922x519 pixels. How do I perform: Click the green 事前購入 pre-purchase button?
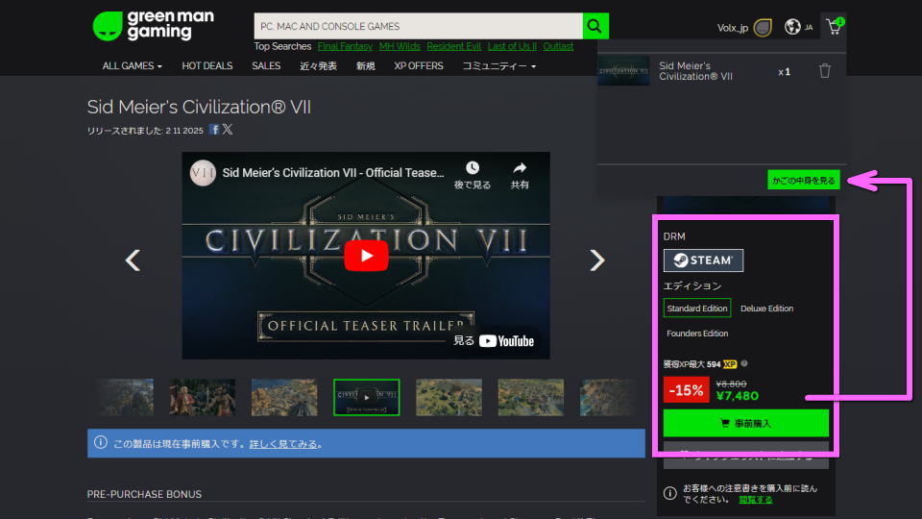click(x=745, y=423)
